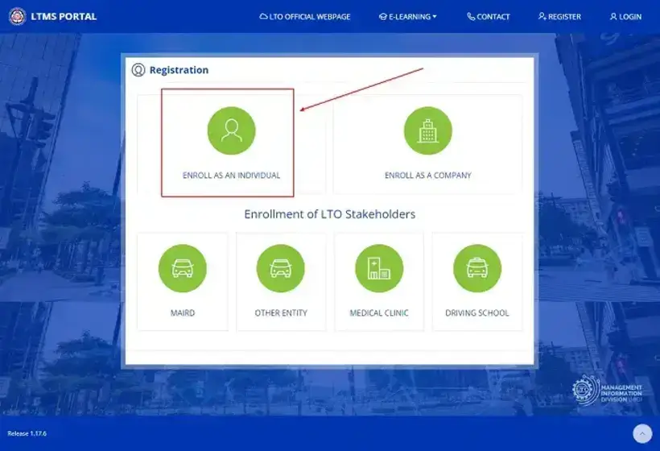Click the green individual person icon
The image size is (660, 451).
231,130
